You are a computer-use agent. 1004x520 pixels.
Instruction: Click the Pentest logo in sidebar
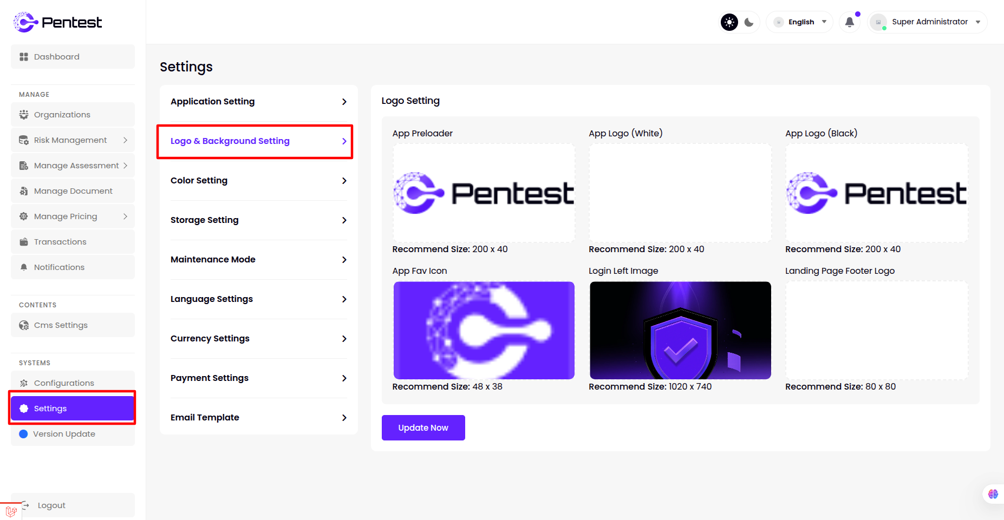click(x=57, y=22)
